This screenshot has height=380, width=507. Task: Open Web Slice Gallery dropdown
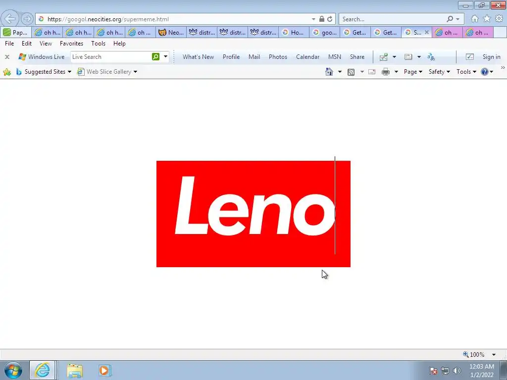pos(135,72)
